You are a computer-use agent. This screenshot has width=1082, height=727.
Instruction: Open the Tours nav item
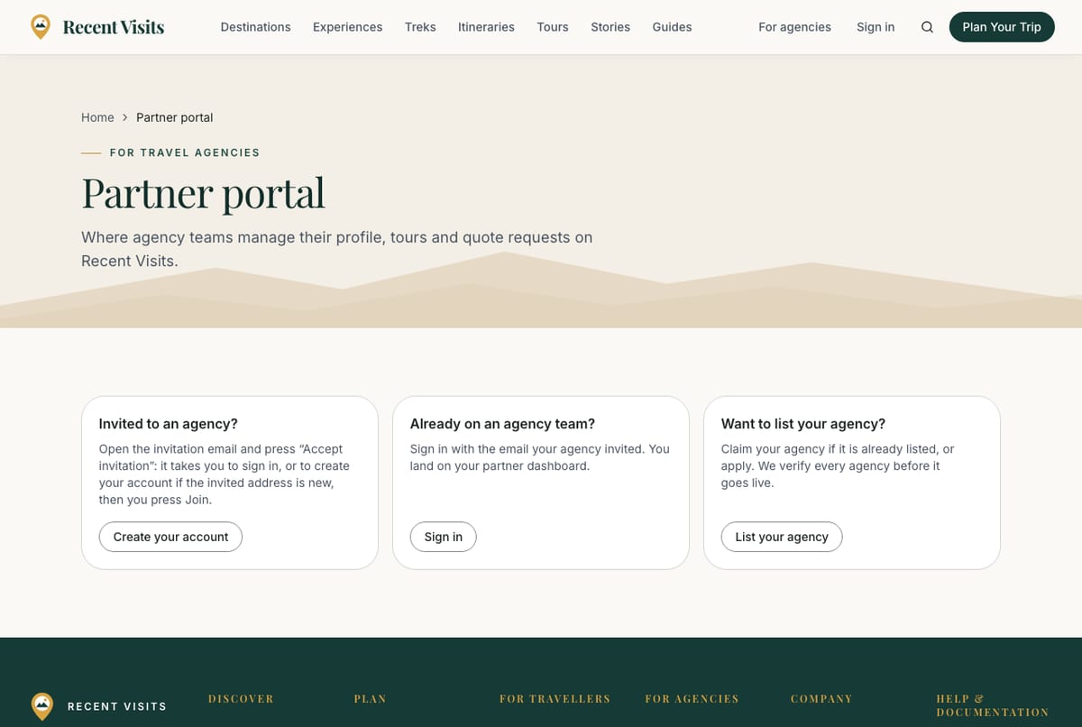click(x=553, y=27)
